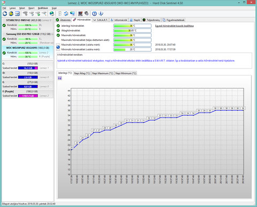Image resolution: width=257 pixels, height=207 pixels.
Task: Click the save graph icon above the chart
Action: (60, 78)
